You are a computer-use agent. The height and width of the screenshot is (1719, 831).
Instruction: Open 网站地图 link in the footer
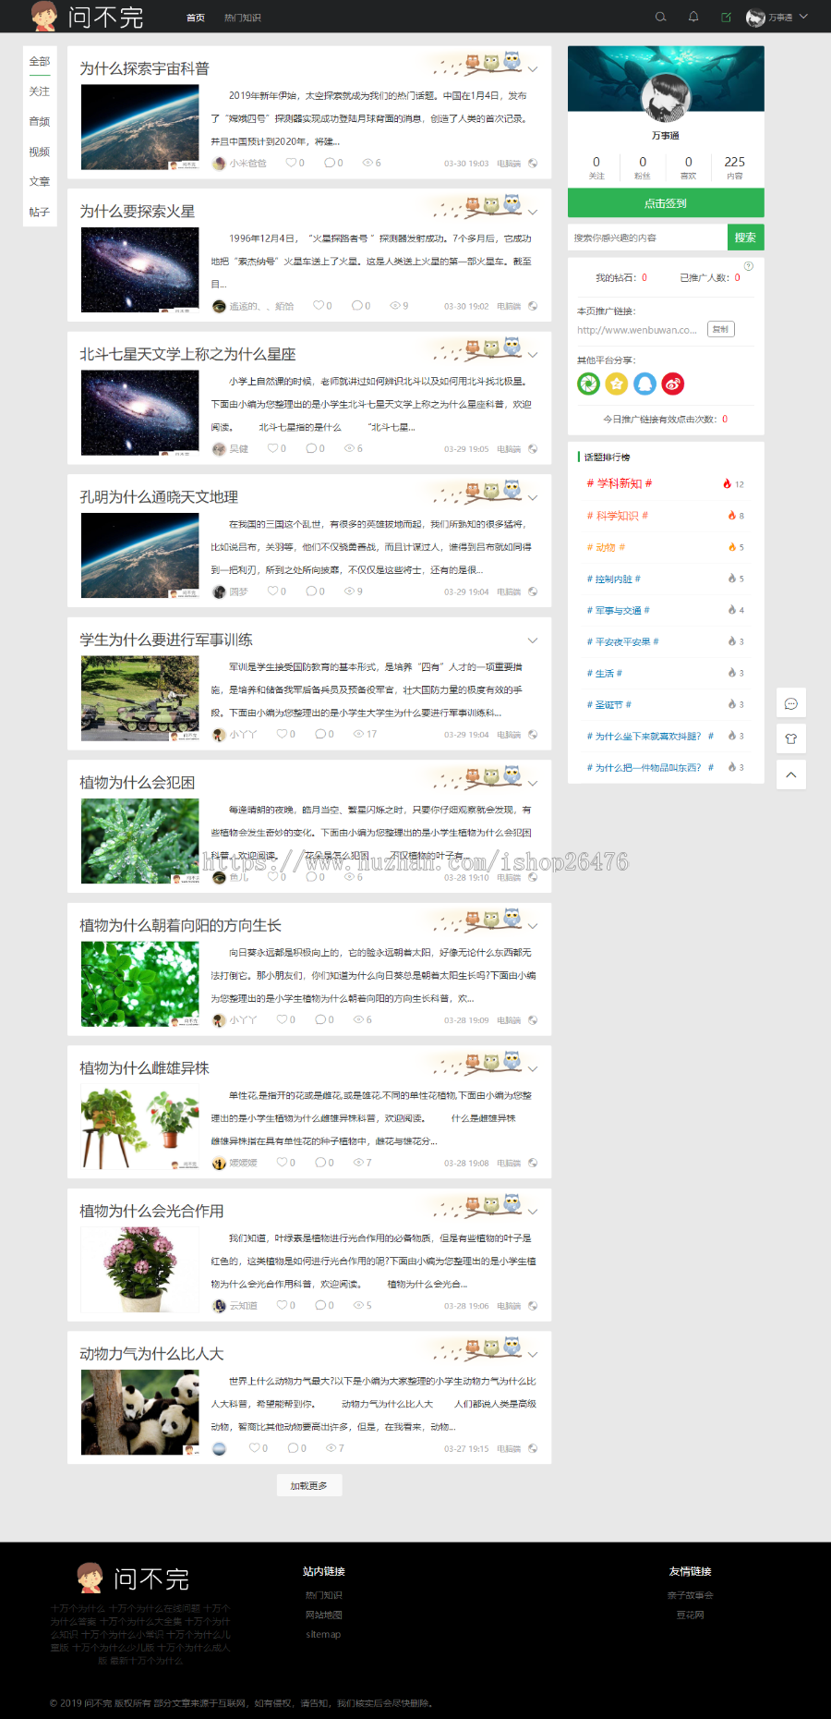324,1615
